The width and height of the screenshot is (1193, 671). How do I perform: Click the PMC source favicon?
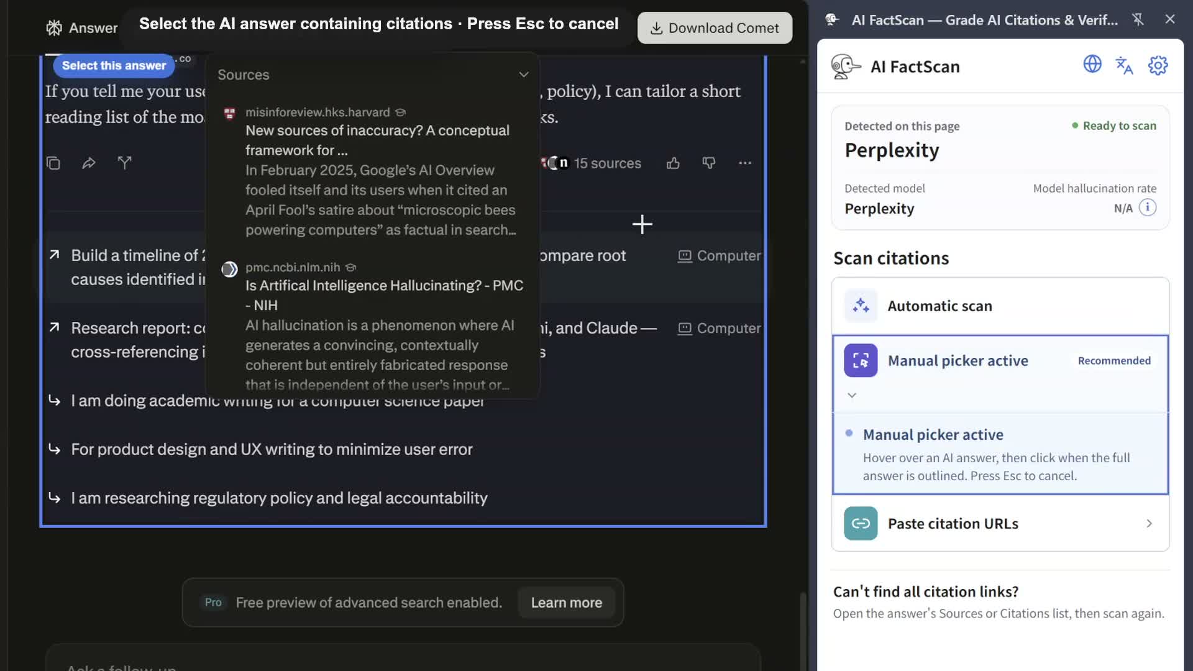click(229, 269)
